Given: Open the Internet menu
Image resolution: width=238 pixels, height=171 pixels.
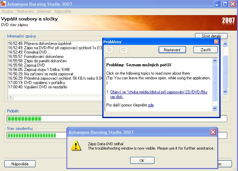Looking at the screenshot, I should (44, 11).
